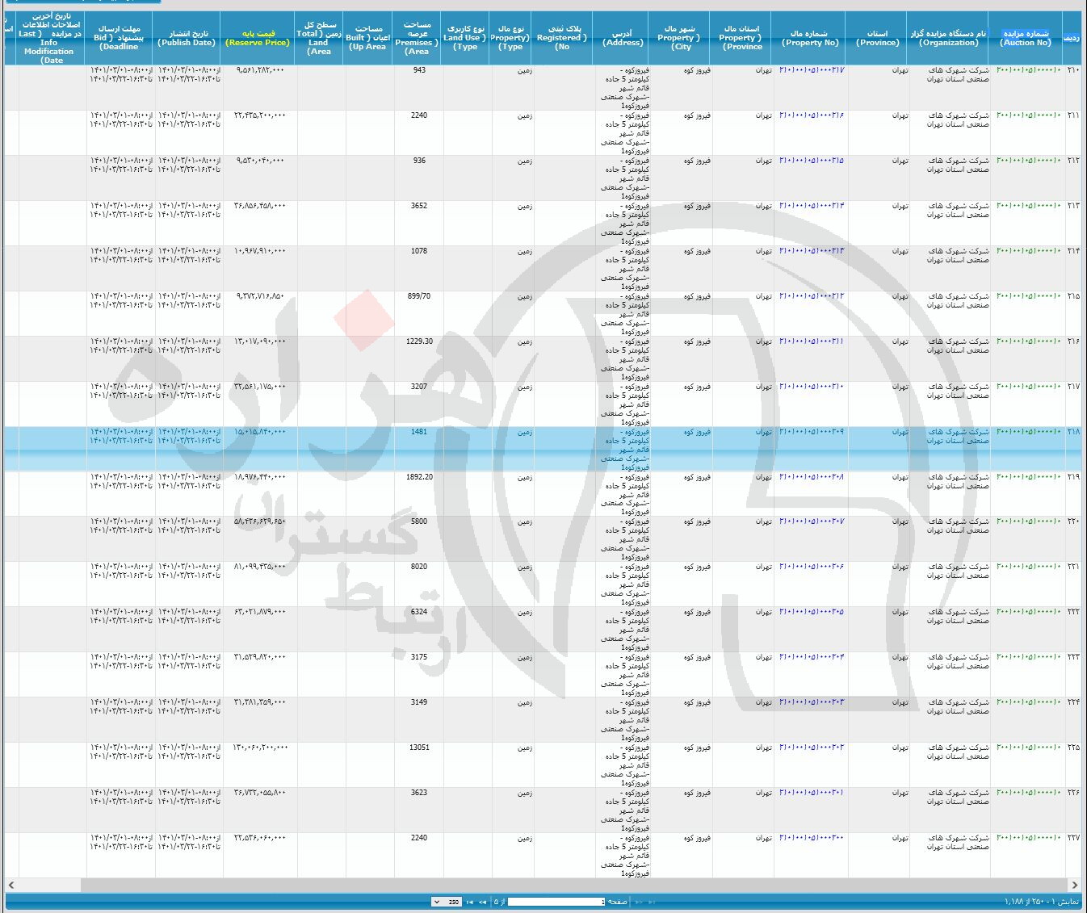1087x913 pixels.
Task: Sort by Bid Deadline column header
Action: click(x=119, y=38)
